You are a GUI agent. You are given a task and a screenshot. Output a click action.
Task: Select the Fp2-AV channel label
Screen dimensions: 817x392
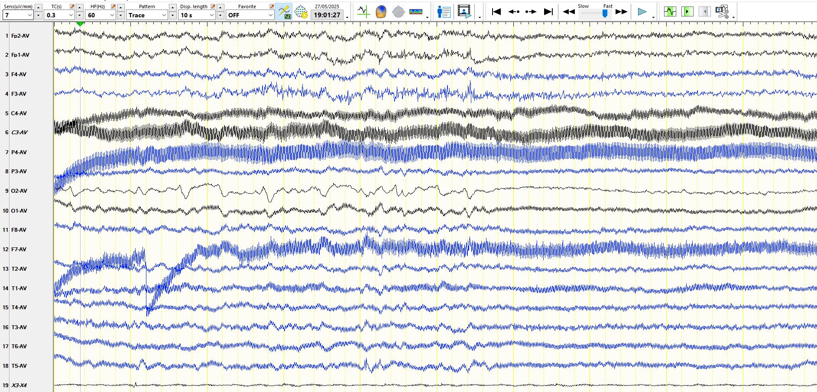[20, 36]
